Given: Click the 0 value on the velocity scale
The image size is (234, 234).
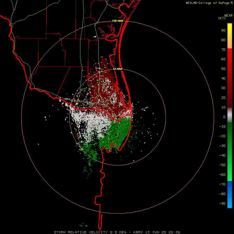Looking at the screenshot, I should pyautogui.click(x=224, y=117).
